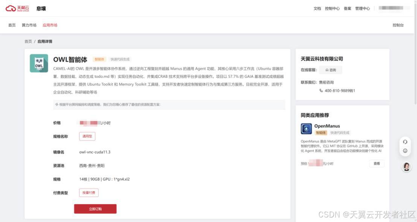Click the OWL app icon
Viewport: 417px width, 222px height.
pos(39,63)
